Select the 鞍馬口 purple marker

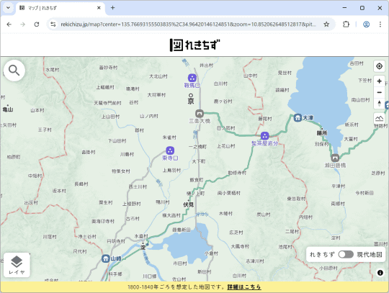tap(192, 78)
